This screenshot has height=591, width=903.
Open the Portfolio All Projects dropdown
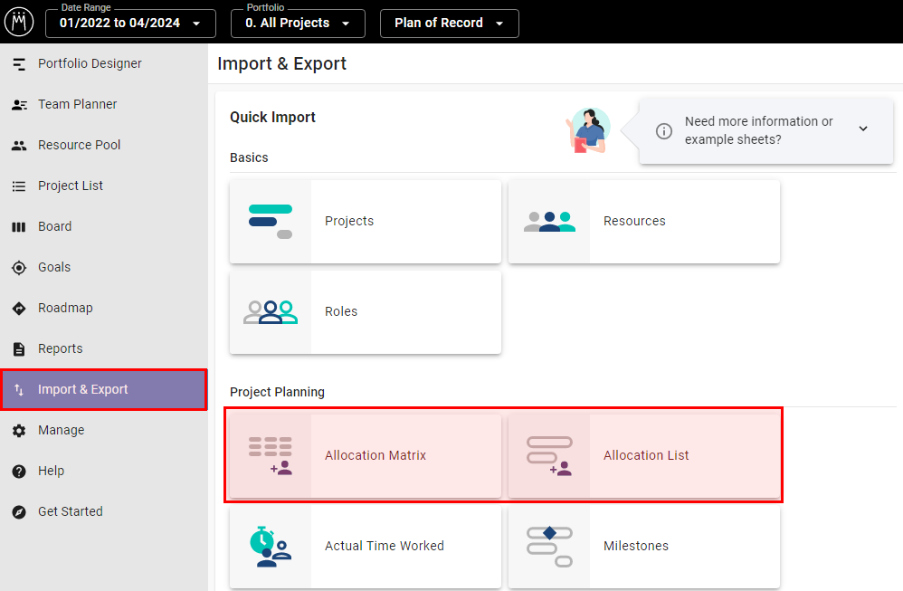(x=298, y=23)
